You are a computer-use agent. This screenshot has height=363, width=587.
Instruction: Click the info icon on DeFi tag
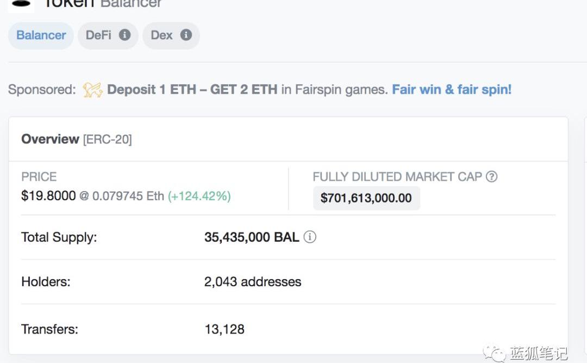coord(125,35)
